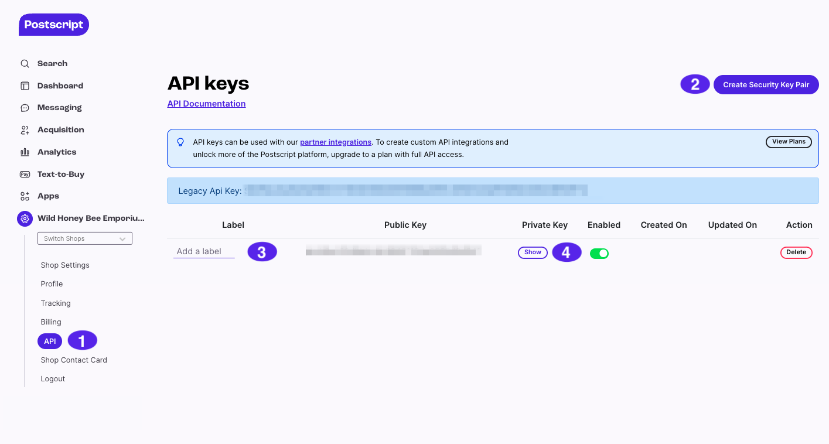Image resolution: width=829 pixels, height=444 pixels.
Task: Open the partner integrations link
Action: pyautogui.click(x=335, y=142)
